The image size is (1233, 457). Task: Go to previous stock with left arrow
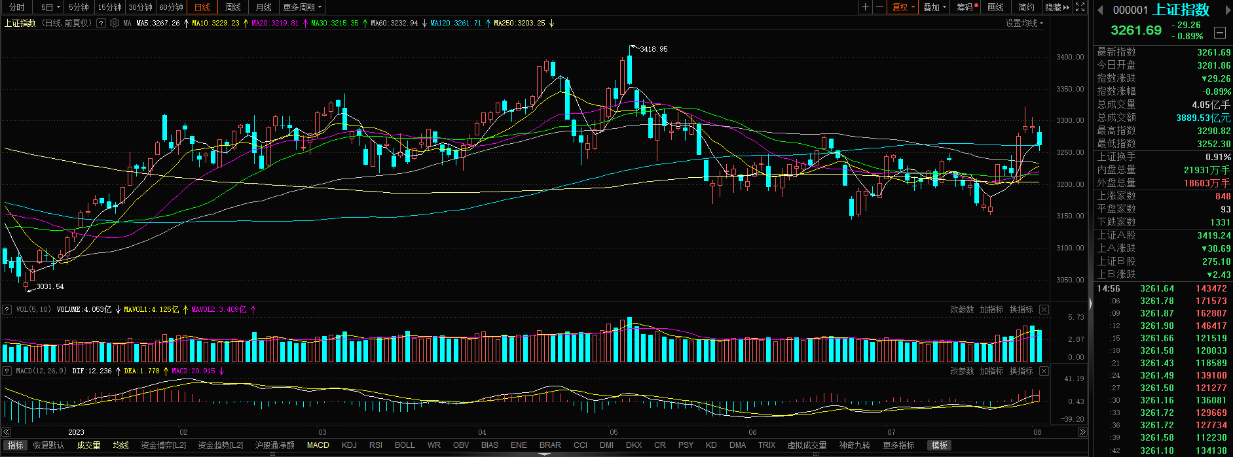click(1100, 10)
